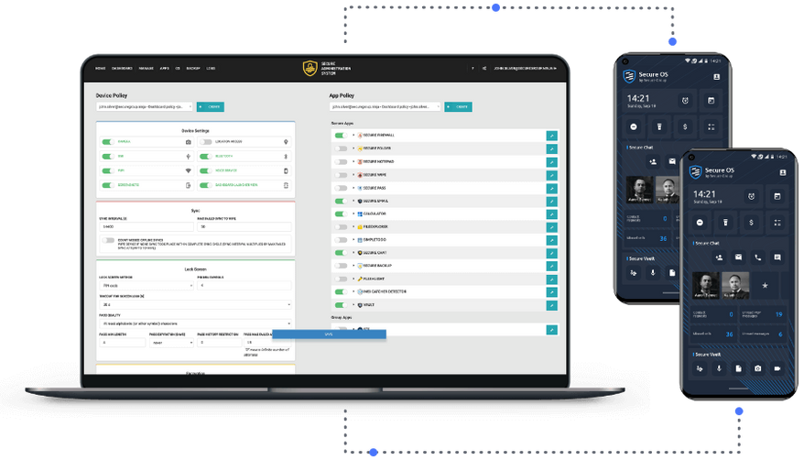Open the pass quality dropdown
Viewport: 804px width, 460px height.
195,323
